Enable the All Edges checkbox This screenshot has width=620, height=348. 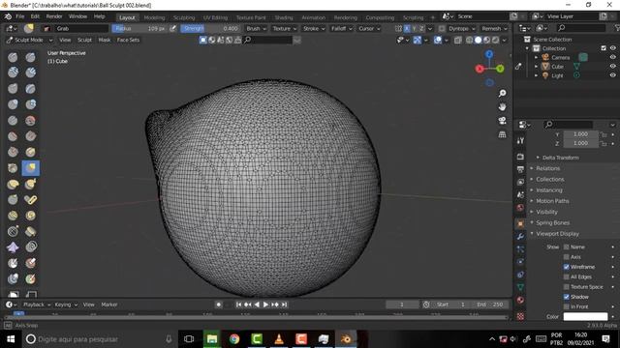coord(566,277)
